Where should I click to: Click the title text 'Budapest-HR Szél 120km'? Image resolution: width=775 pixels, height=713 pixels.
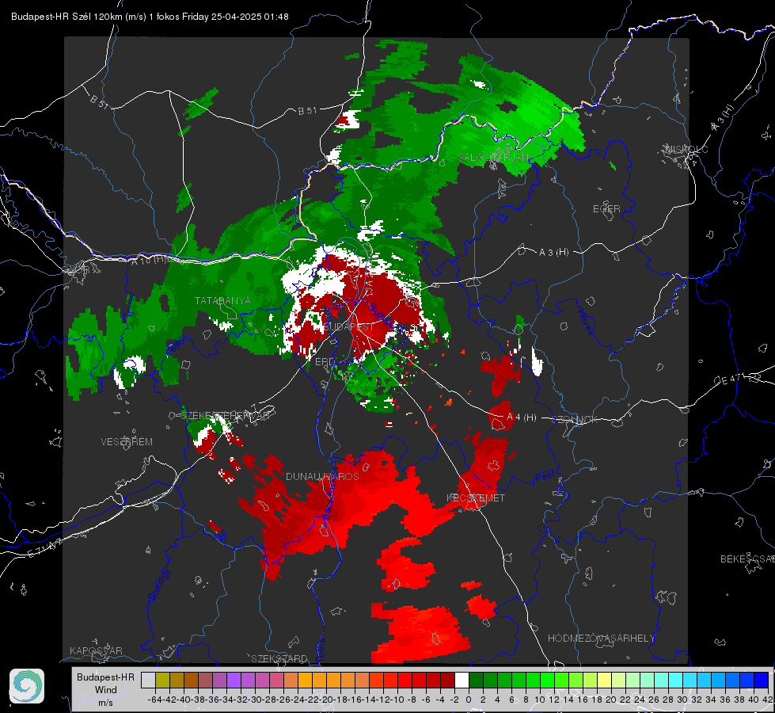click(67, 17)
